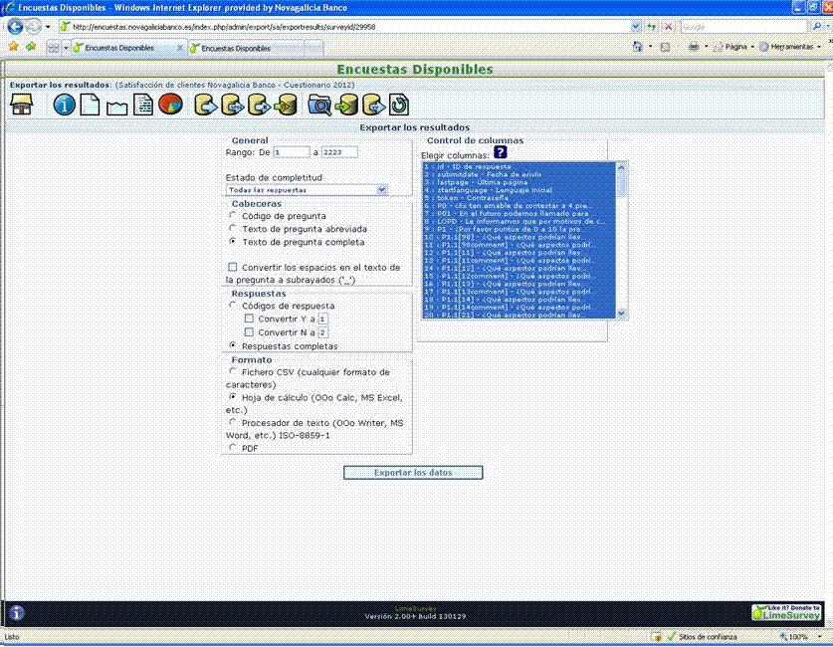Screen dimensions: 833x647
Task: Select the Código de pregunta radio button
Action: pos(233,215)
